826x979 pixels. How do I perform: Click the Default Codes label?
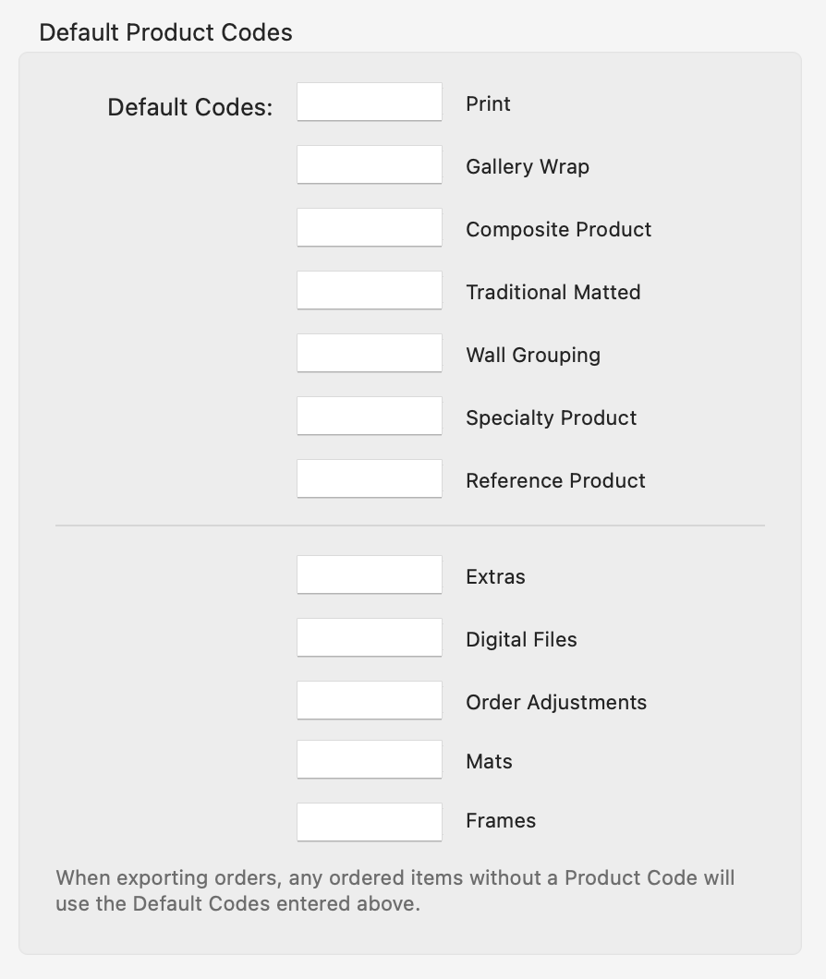click(190, 107)
